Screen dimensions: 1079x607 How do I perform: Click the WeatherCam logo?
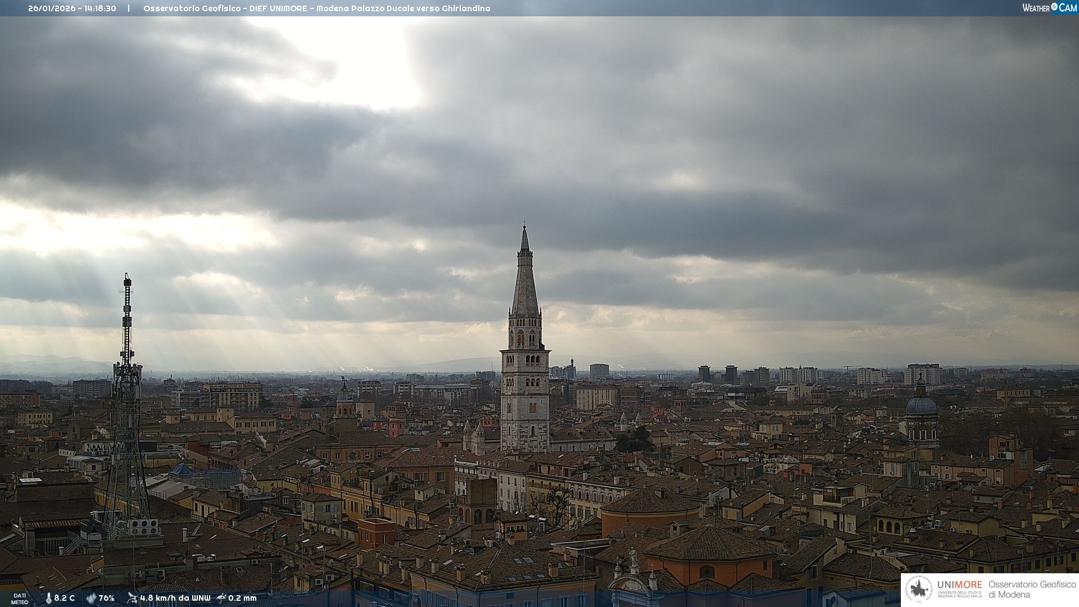click(x=1049, y=8)
